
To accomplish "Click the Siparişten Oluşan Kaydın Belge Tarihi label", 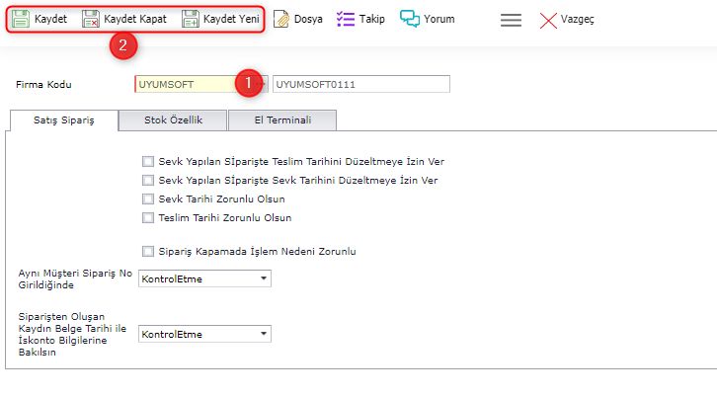I will (72, 335).
